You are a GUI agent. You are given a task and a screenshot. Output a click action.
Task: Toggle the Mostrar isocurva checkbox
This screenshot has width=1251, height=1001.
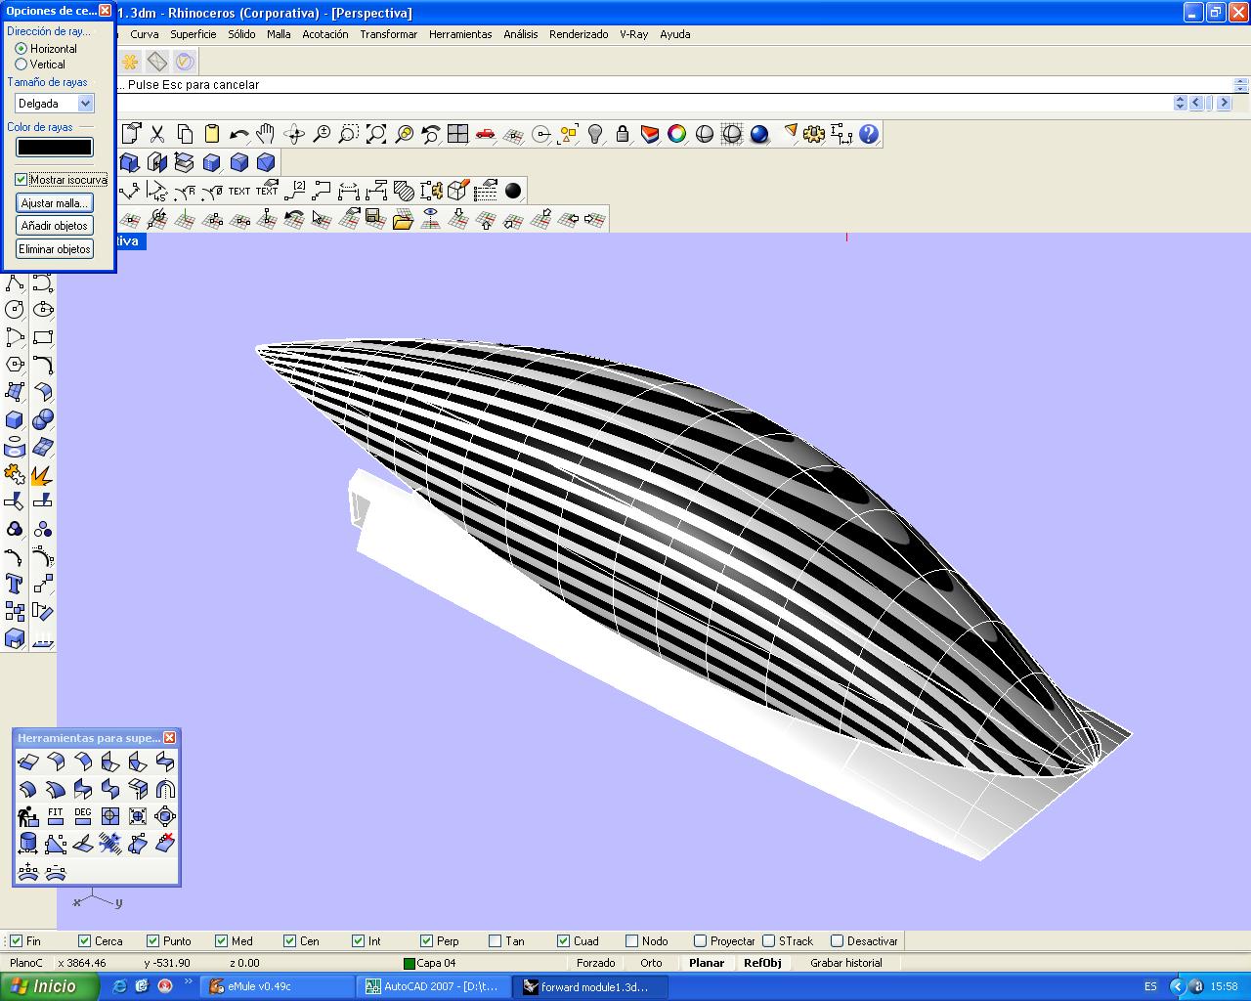coord(22,180)
